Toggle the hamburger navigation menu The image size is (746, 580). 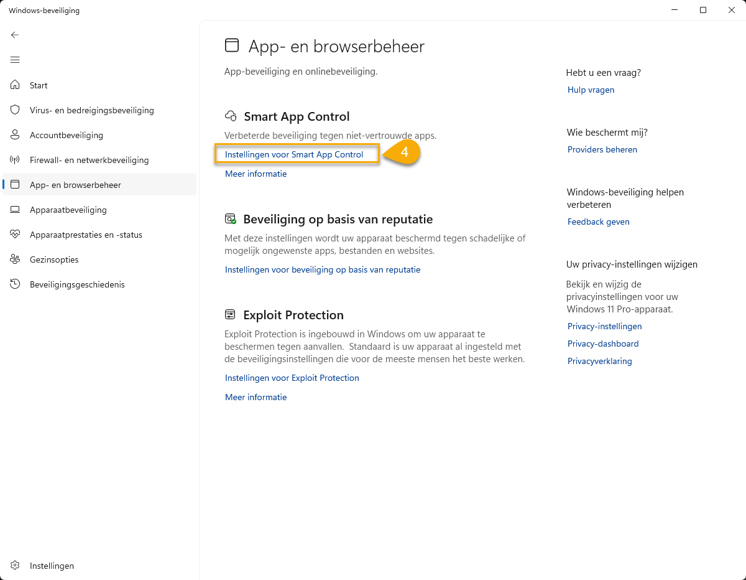pyautogui.click(x=15, y=60)
